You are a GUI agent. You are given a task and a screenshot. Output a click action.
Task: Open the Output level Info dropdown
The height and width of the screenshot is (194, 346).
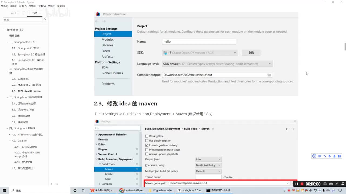point(208,159)
